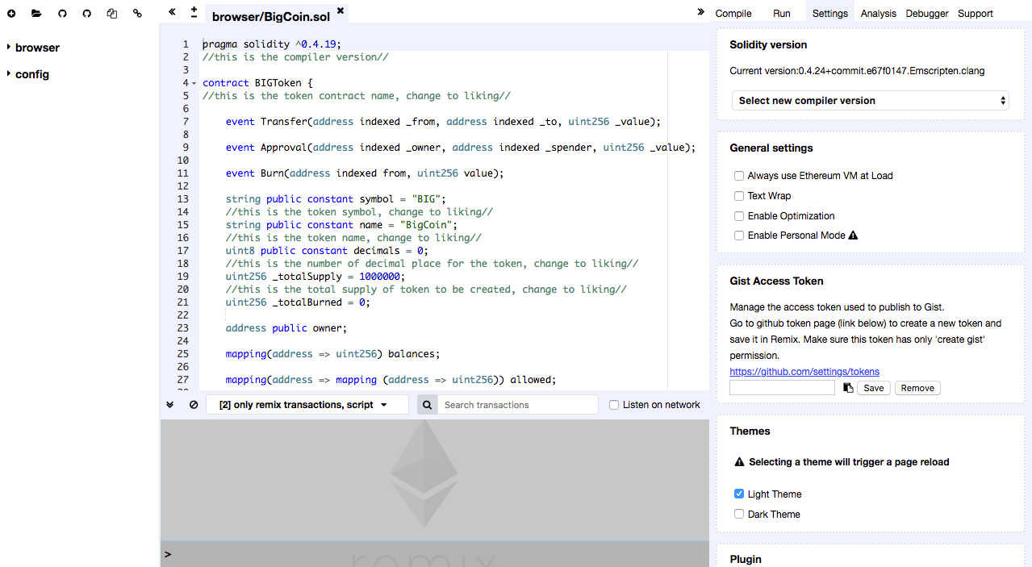
Task: Collapse the terminal with down arrows
Action: click(x=170, y=405)
